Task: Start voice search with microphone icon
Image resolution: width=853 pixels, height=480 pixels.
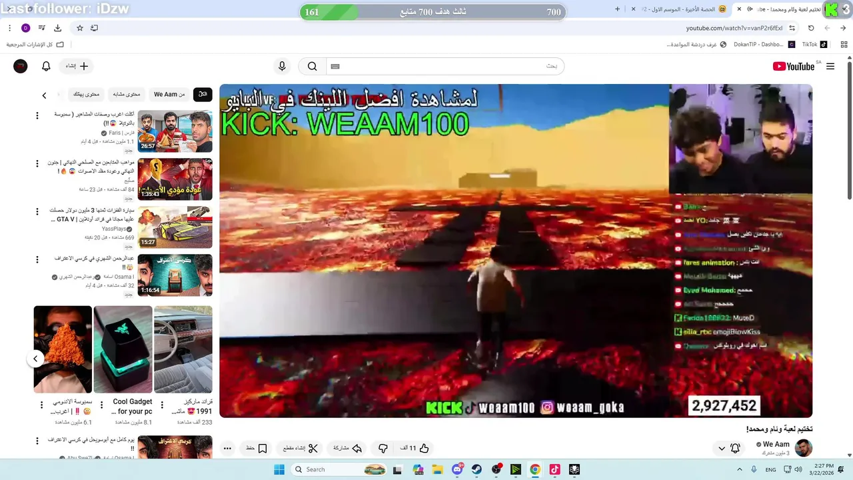Action: click(282, 66)
